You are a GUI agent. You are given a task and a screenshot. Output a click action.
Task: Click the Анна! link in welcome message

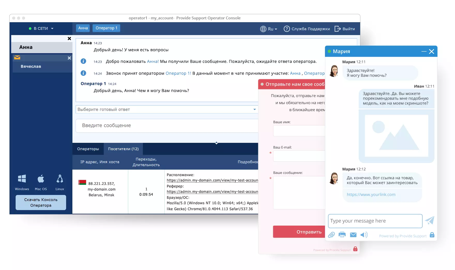click(153, 61)
